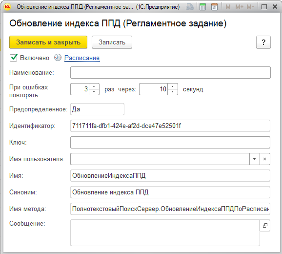Clear the Имя пользователя field
This screenshot has height=254, width=282.
(265, 159)
